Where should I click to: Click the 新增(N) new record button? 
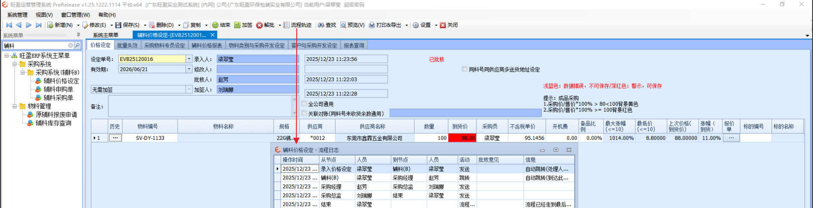pos(60,25)
